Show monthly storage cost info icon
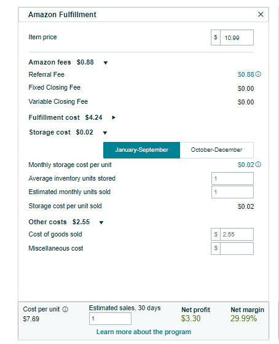279x344 pixels. point(258,165)
